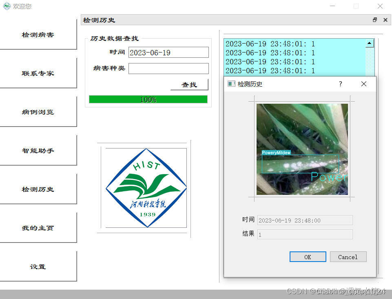Click the green 100% progress bar
The height and width of the screenshot is (299, 392).
click(x=148, y=99)
